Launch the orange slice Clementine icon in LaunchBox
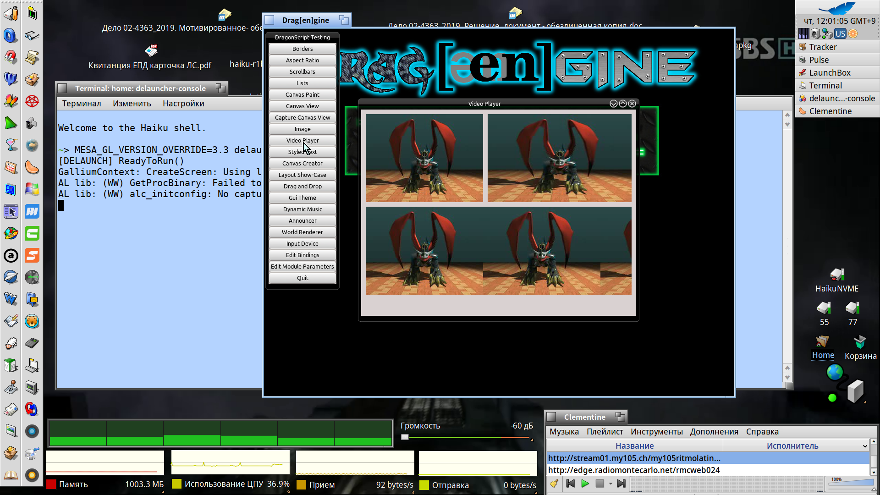Viewport: 880px width, 495px height. (x=32, y=167)
